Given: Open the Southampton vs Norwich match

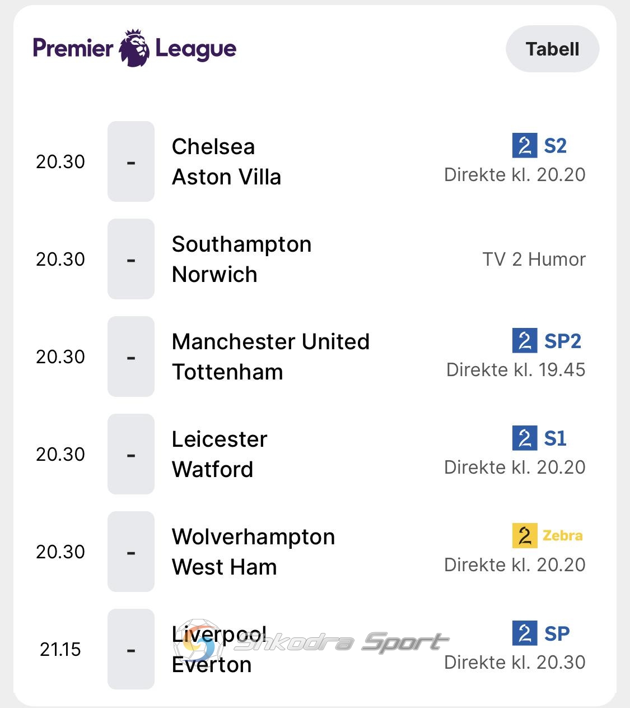Looking at the screenshot, I should coord(241,259).
